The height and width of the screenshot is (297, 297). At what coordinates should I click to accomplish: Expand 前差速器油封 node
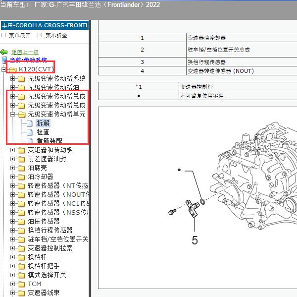click(12, 159)
